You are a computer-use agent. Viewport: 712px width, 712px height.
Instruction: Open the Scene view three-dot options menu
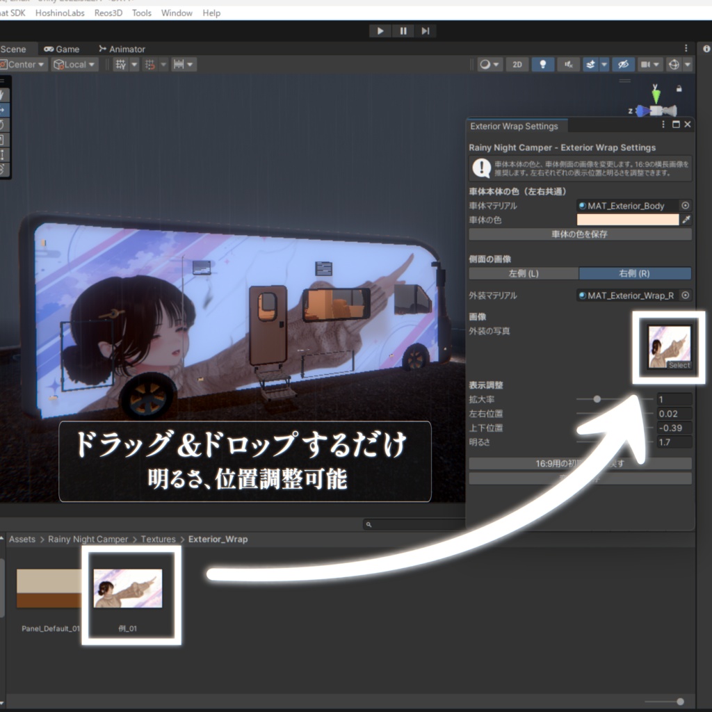[686, 48]
